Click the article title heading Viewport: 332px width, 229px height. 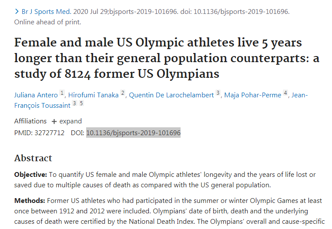coord(167,59)
